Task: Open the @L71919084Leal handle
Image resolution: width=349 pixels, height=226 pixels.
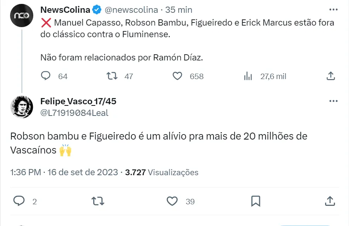Action: [x=74, y=113]
